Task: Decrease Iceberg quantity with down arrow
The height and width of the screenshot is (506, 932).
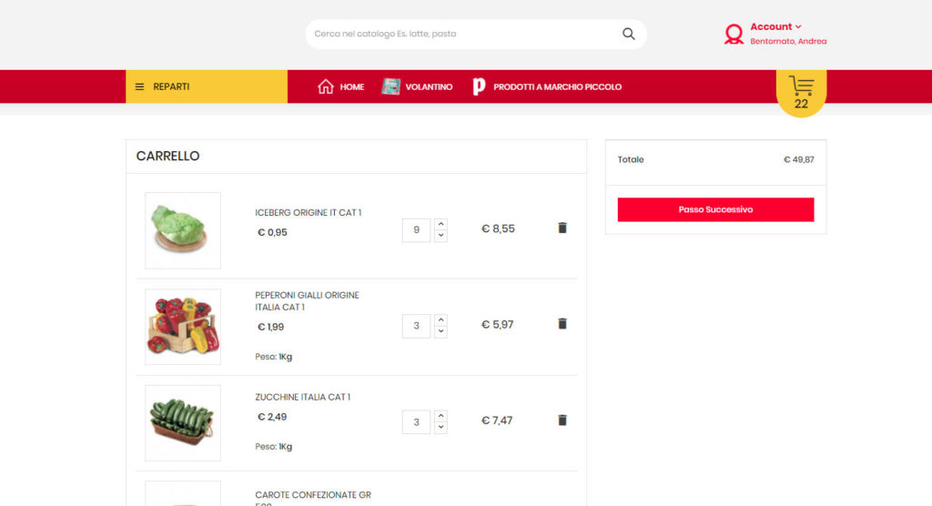Action: click(x=441, y=236)
